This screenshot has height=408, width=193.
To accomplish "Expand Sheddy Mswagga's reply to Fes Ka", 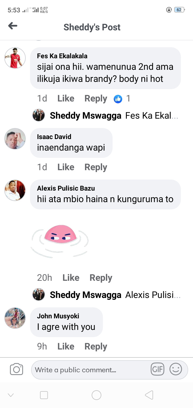I will click(105, 116).
